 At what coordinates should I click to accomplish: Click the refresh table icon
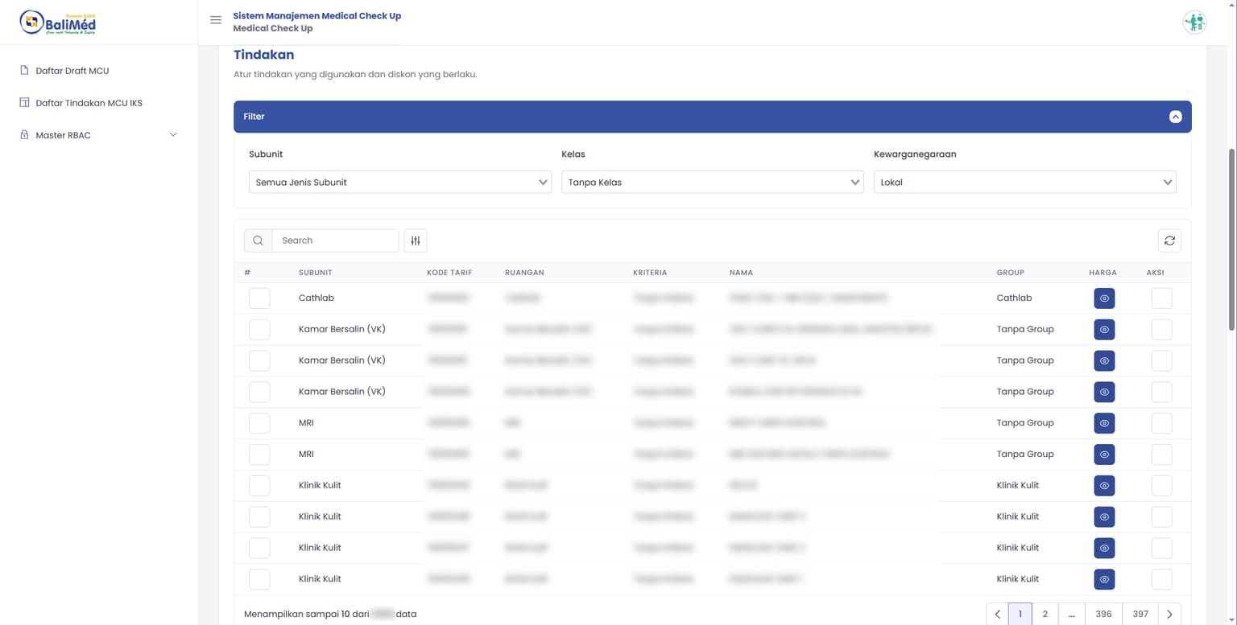point(1169,241)
